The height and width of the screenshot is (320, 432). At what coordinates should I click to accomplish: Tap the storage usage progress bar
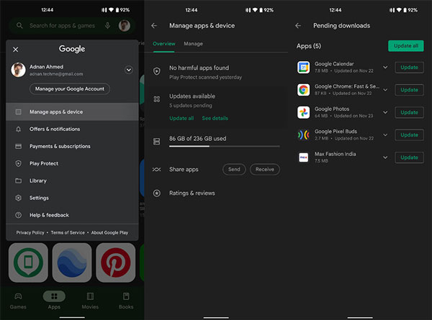(x=225, y=147)
